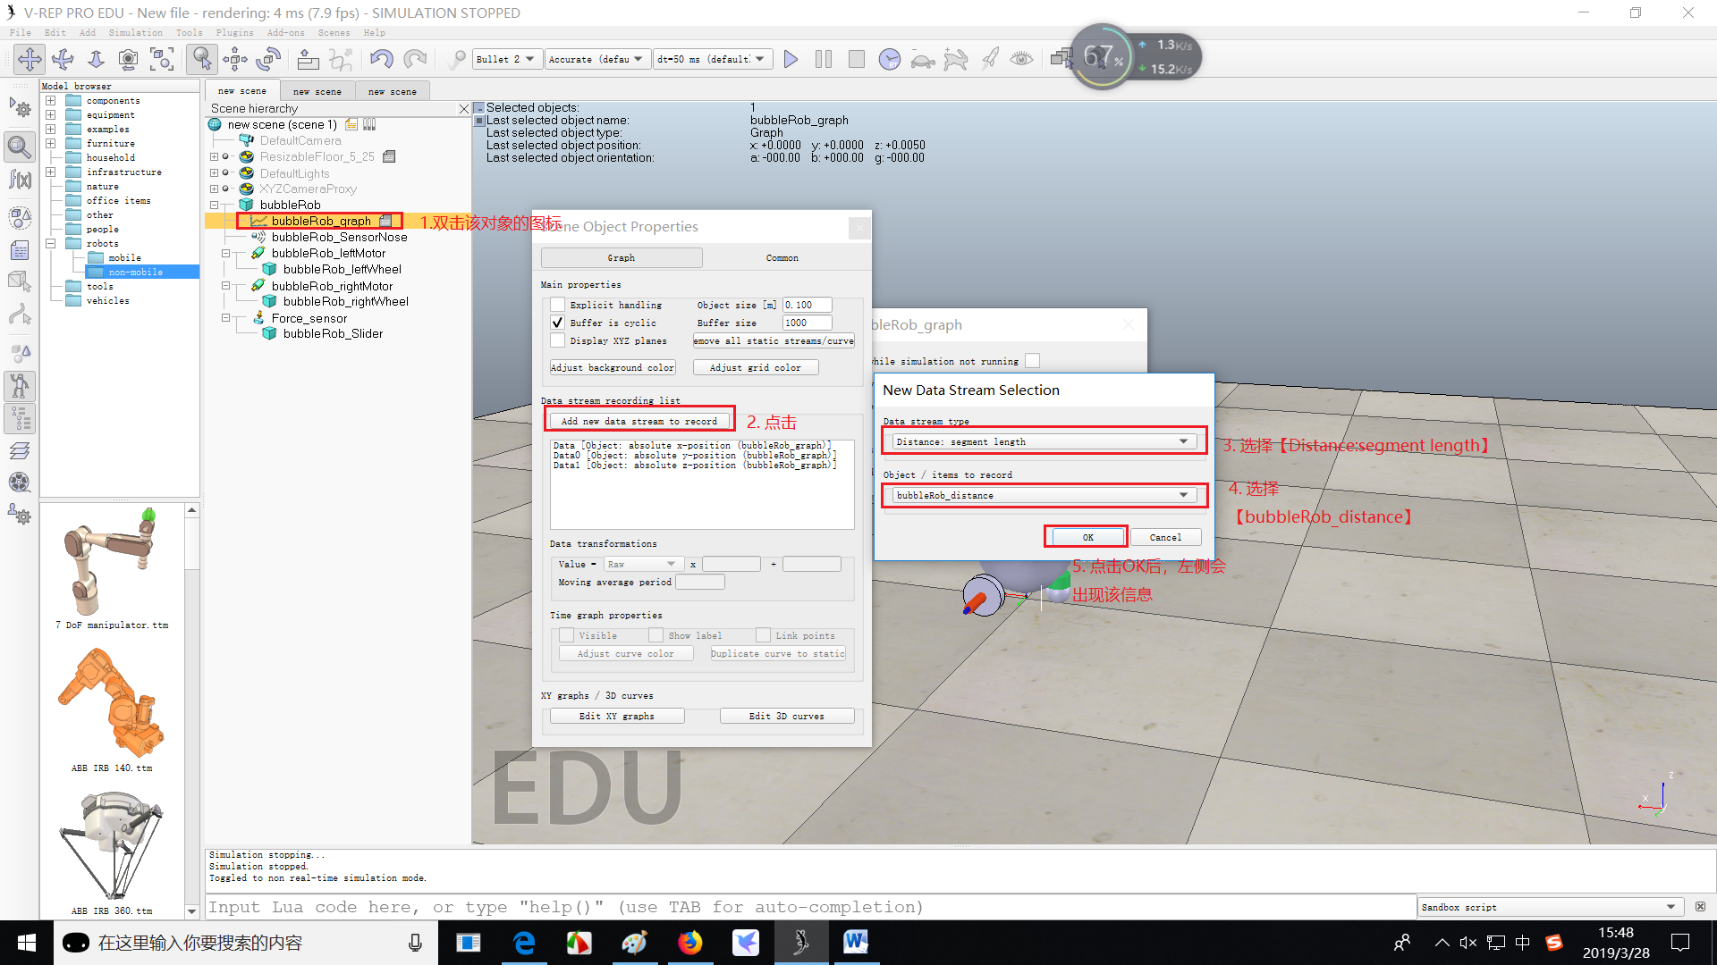The width and height of the screenshot is (1717, 965).
Task: Toggle Display XYZ planes checkbox
Action: click(x=558, y=340)
